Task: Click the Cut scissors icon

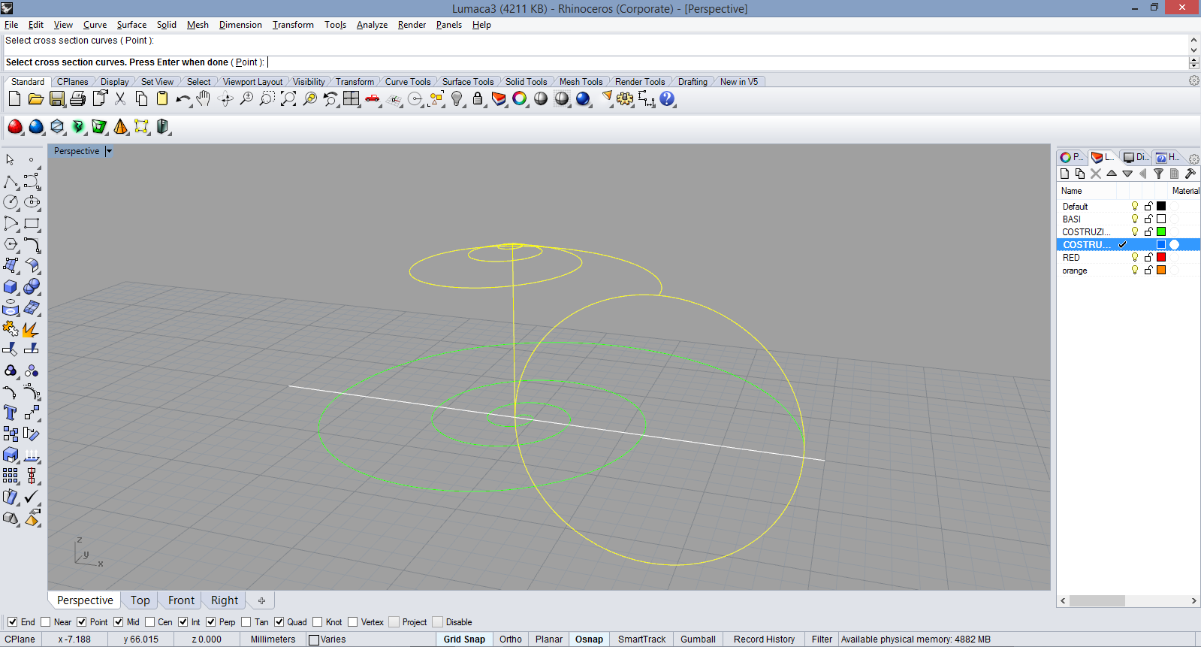Action: tap(120, 98)
